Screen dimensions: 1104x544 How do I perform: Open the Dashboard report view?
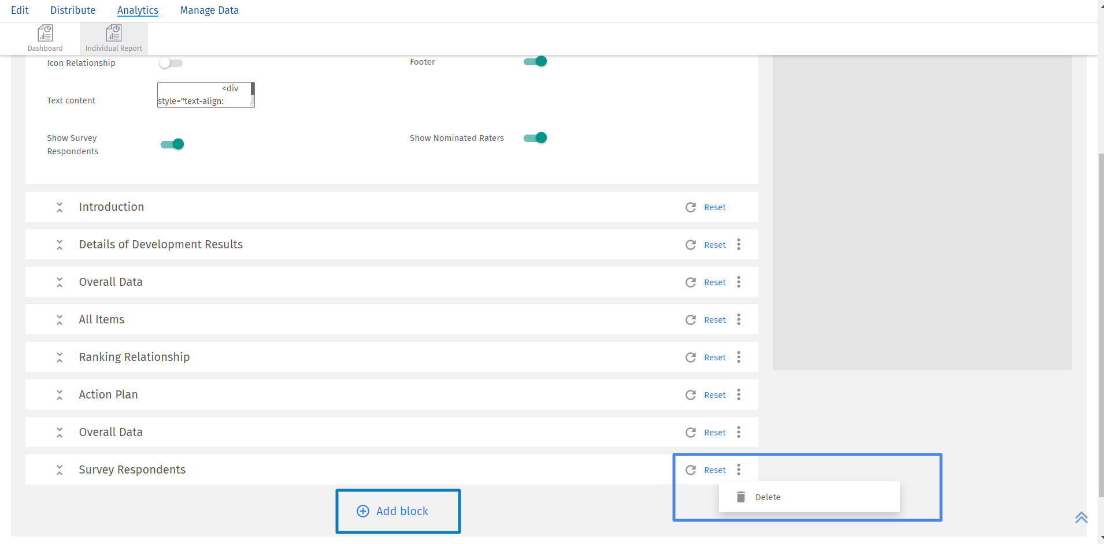[45, 37]
